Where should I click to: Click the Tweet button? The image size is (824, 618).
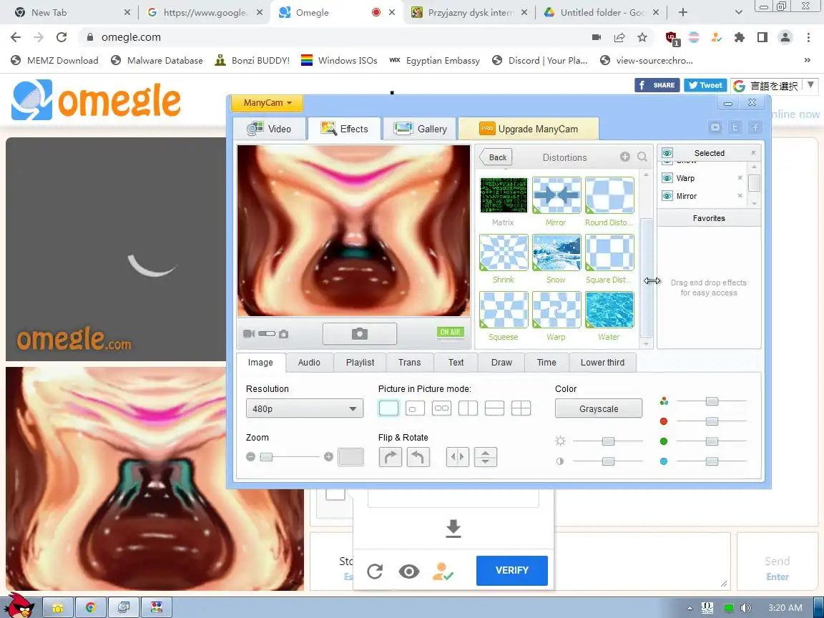705,85
